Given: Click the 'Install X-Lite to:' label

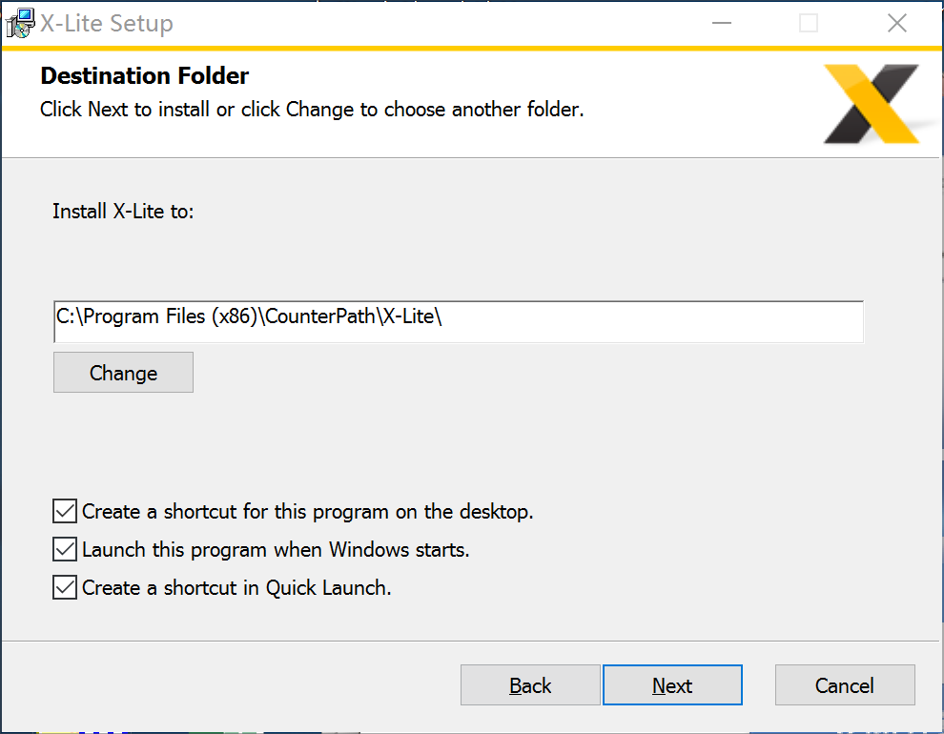Looking at the screenshot, I should pyautogui.click(x=123, y=212).
